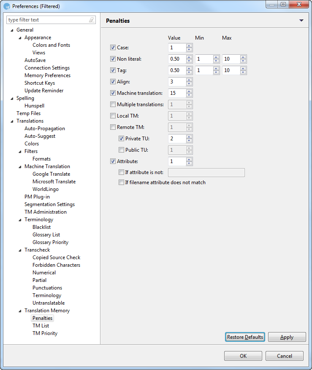Select the AutoSave tree item
312x370 pixels.
point(35,60)
